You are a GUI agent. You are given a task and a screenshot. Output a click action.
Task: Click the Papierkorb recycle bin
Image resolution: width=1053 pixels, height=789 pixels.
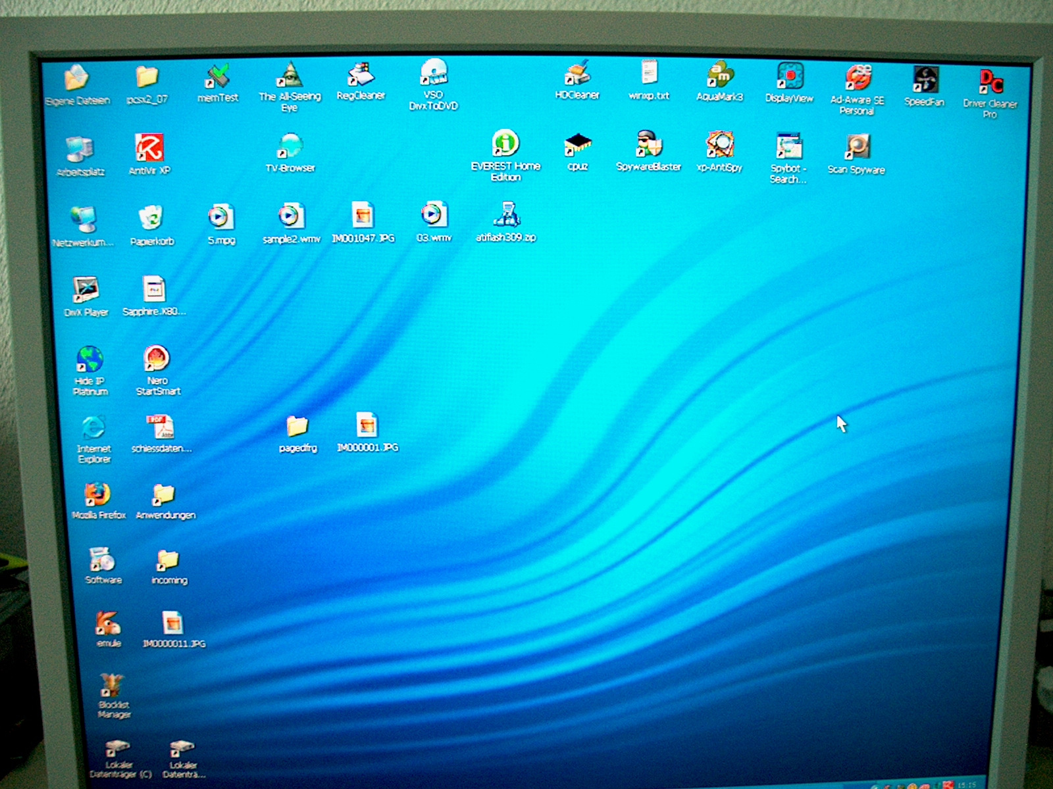click(151, 220)
